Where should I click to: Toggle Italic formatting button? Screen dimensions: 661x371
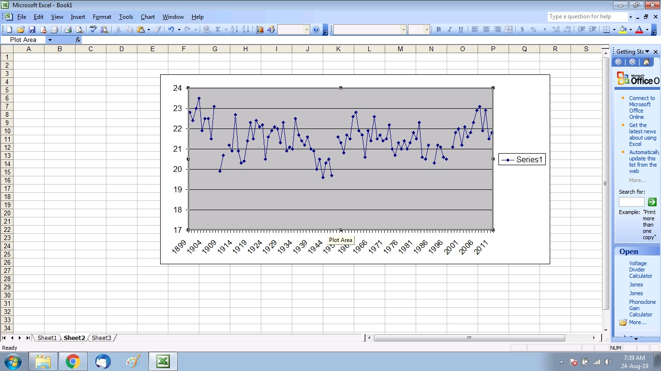pyautogui.click(x=450, y=29)
